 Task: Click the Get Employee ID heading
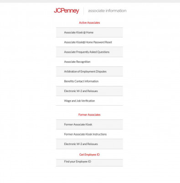89,155
